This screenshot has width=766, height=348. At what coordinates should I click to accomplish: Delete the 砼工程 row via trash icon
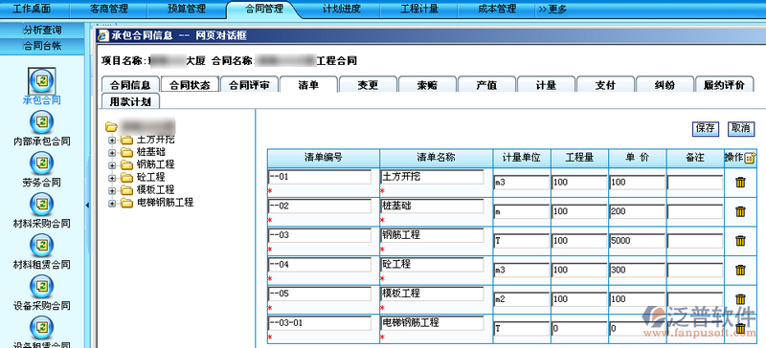740,270
